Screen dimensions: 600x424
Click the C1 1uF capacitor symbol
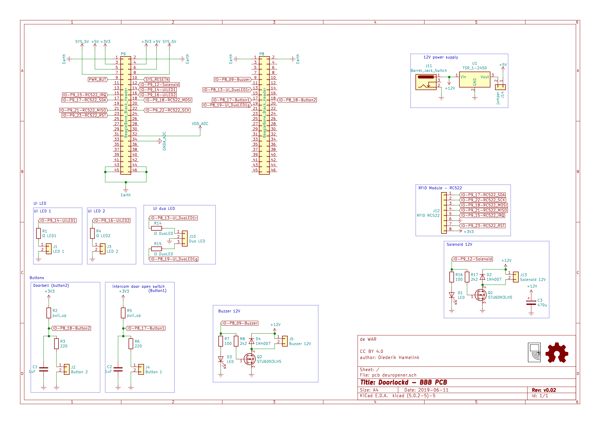[44, 369]
